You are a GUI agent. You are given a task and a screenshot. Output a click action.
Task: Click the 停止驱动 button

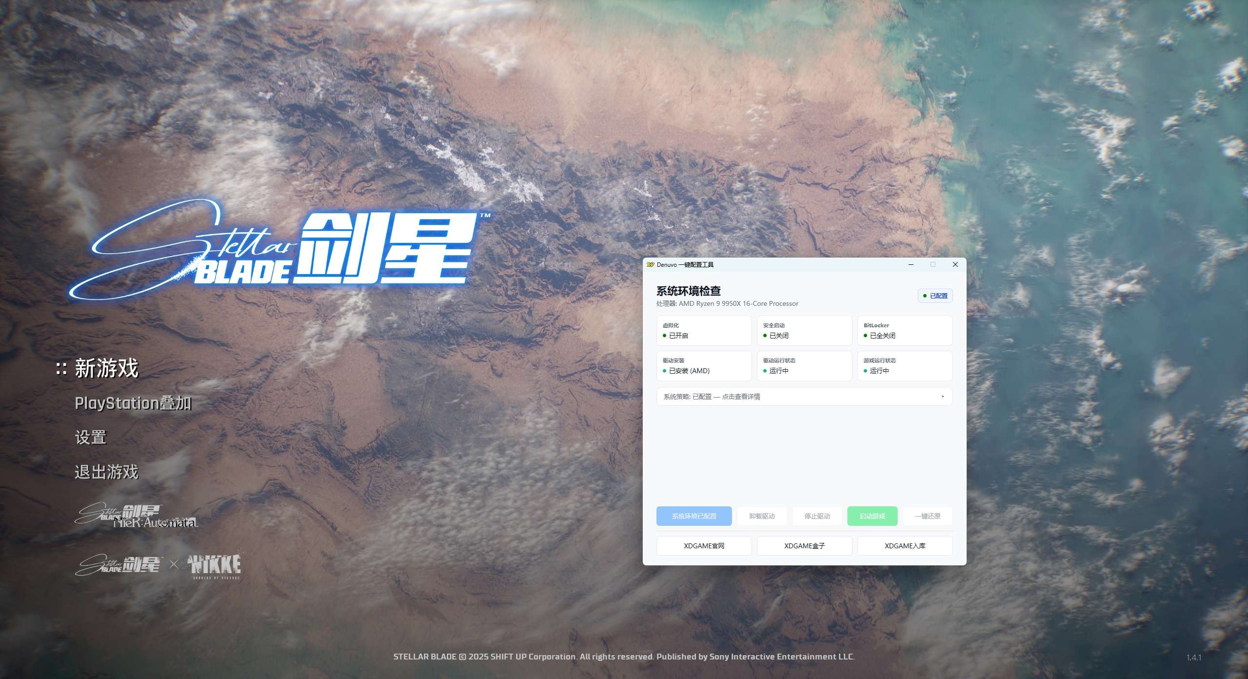(817, 516)
